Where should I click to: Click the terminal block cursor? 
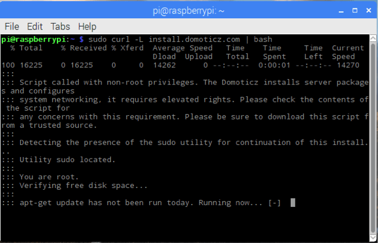point(293,203)
